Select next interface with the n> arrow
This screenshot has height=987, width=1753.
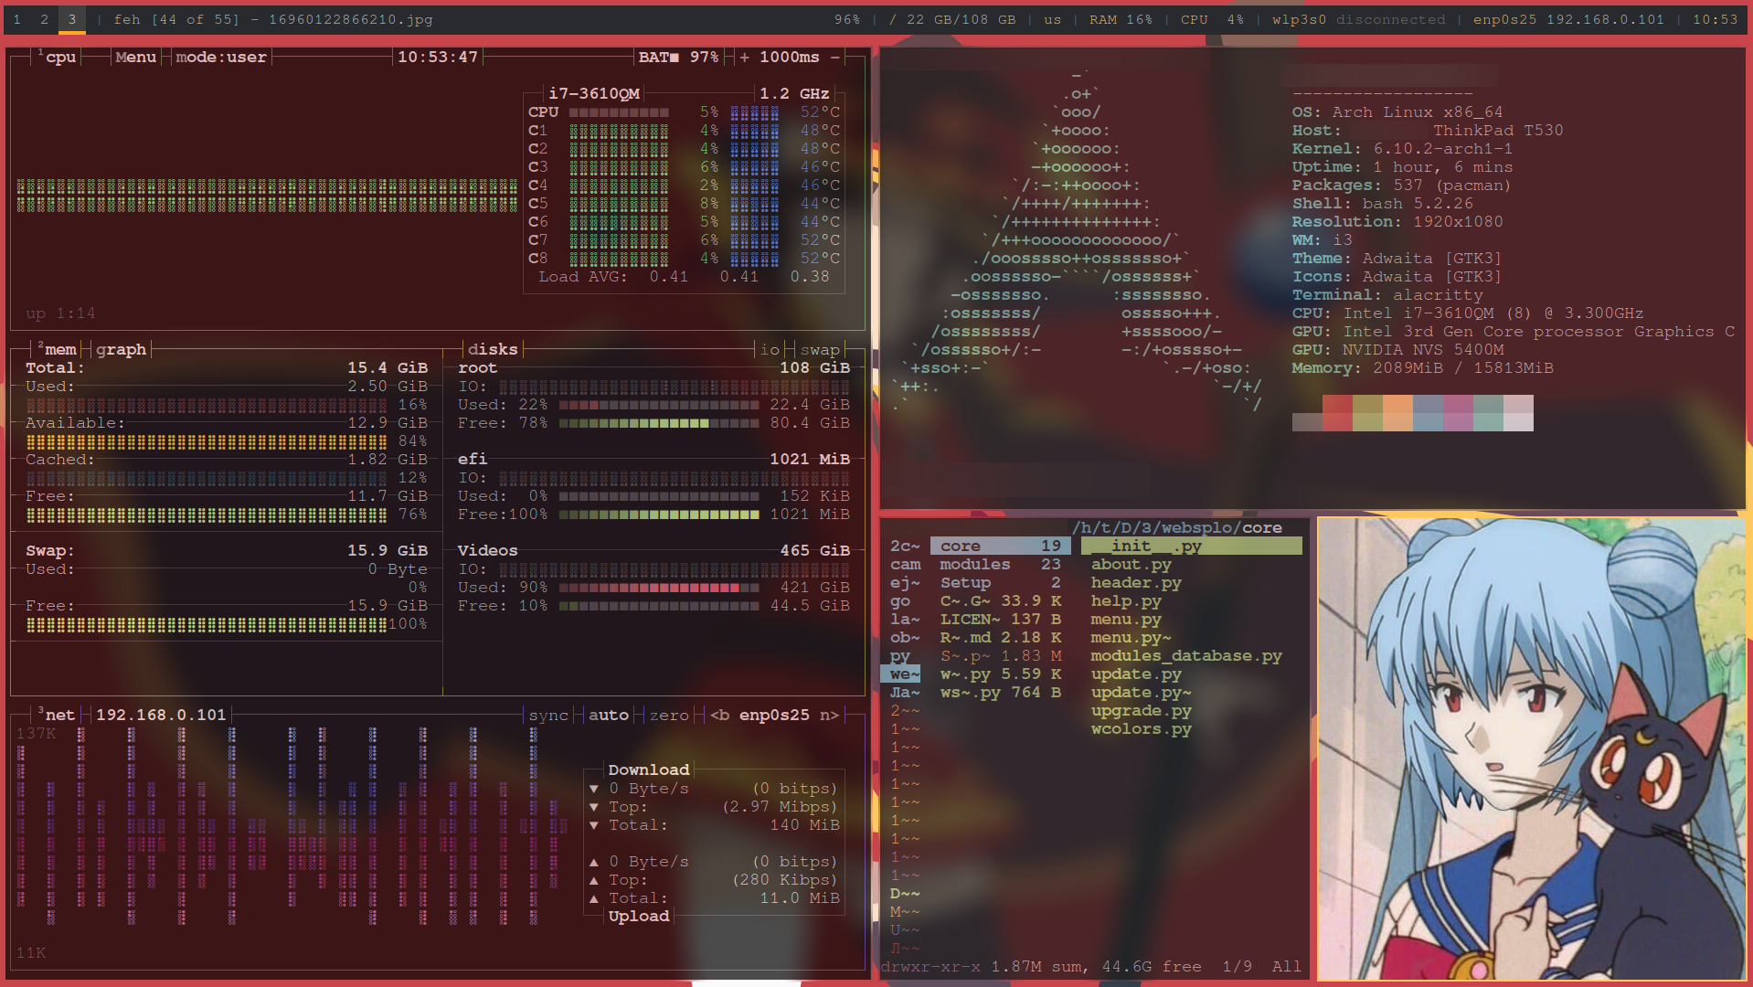click(x=829, y=715)
